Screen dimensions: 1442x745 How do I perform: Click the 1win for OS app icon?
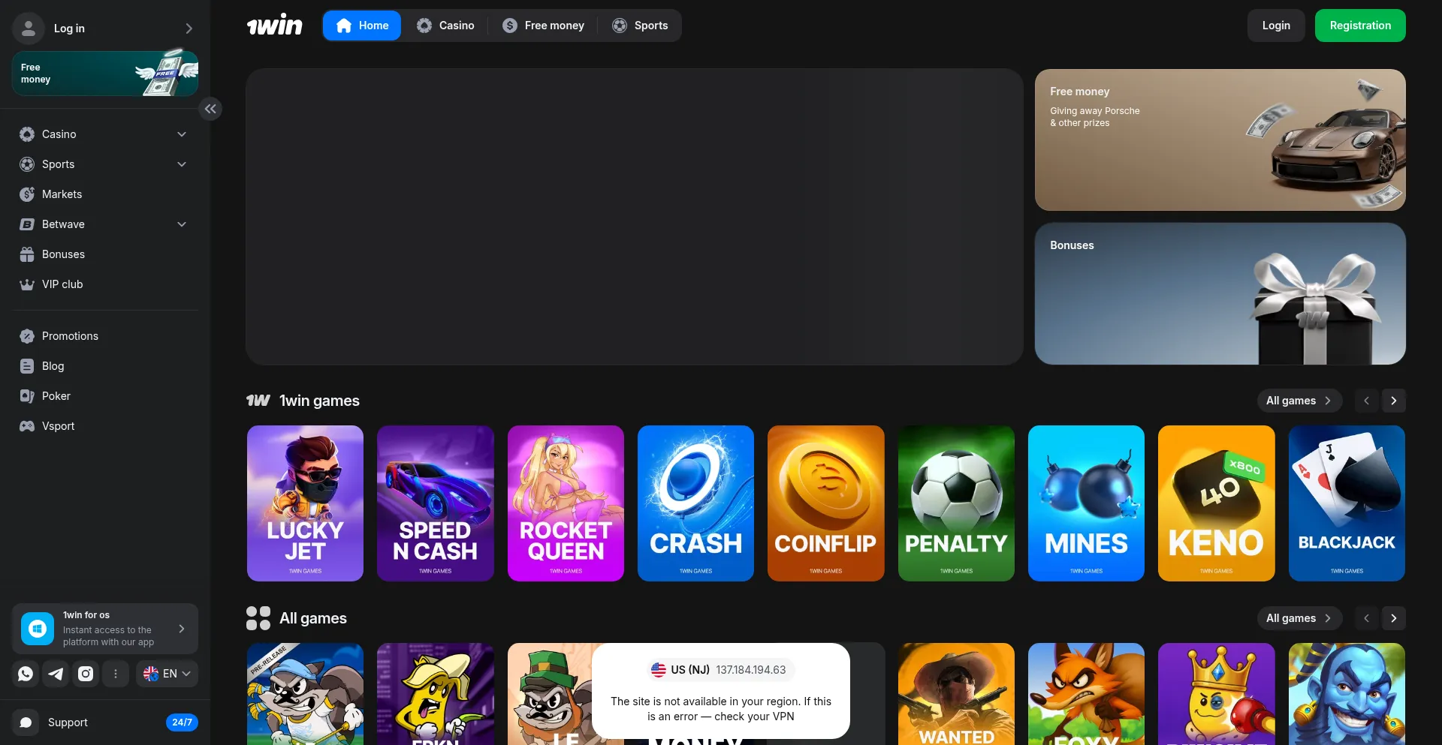(x=38, y=629)
